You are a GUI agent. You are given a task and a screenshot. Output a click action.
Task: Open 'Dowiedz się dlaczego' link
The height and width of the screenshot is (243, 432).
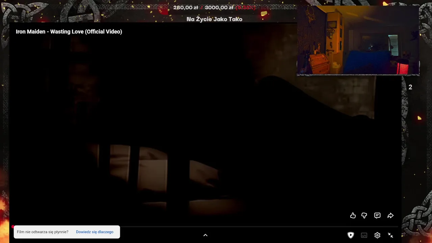[94, 232]
